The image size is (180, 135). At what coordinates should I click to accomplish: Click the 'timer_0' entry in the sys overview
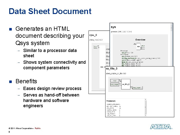tap(124, 62)
